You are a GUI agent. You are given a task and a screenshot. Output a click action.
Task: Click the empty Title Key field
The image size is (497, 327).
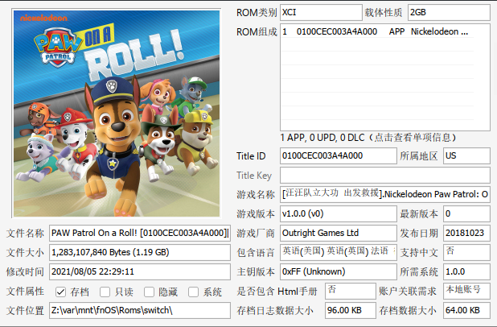384,175
